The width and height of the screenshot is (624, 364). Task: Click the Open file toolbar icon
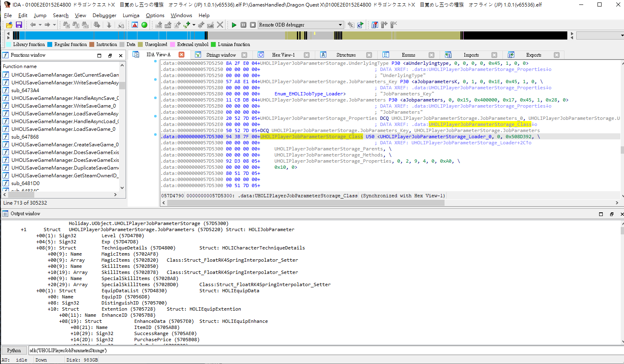pos(9,25)
